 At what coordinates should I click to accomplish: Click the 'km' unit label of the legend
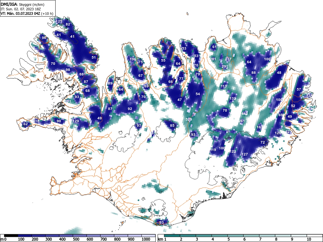click(x=161, y=239)
